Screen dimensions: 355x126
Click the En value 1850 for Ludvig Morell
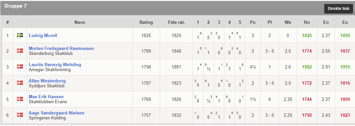pos(345,35)
